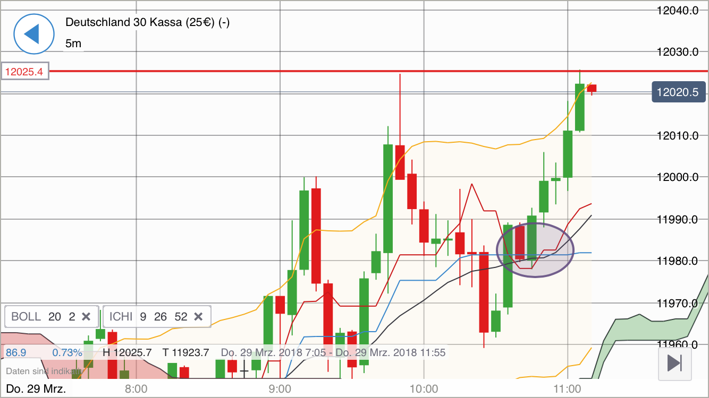Click the 11970.0 price axis label
Viewport: 709px width, 398px height.
678,304
